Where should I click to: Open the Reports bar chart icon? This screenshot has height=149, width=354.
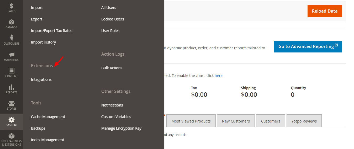point(11,87)
